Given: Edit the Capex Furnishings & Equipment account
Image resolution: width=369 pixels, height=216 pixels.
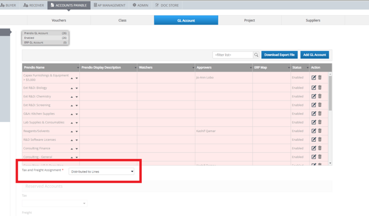Looking at the screenshot, I should [314, 77].
